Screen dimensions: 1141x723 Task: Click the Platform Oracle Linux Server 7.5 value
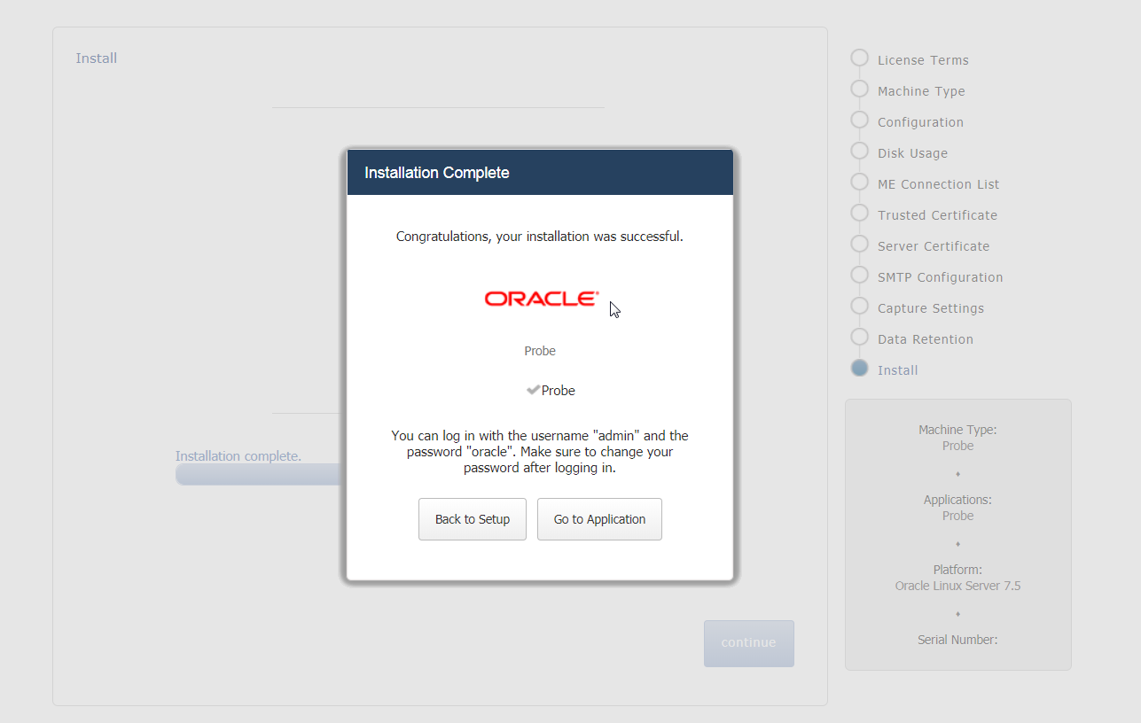(957, 586)
